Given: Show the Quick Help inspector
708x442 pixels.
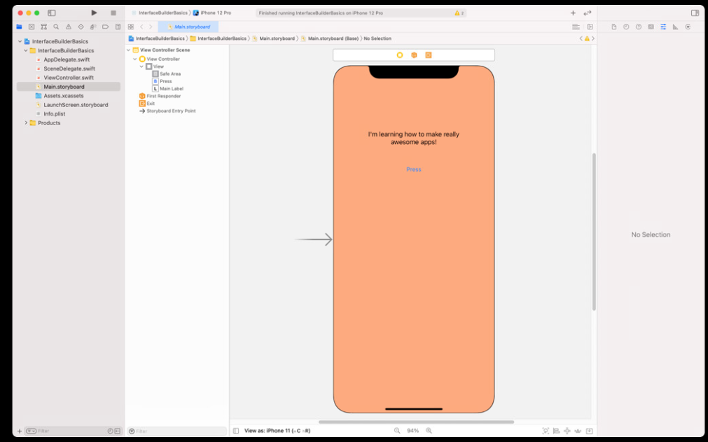Looking at the screenshot, I should pyautogui.click(x=639, y=27).
